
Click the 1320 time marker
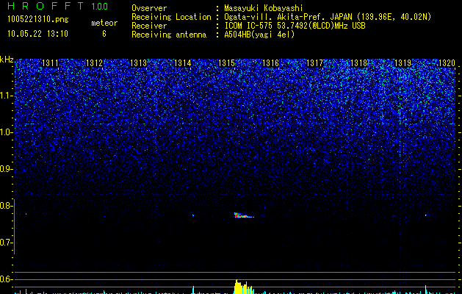click(x=447, y=63)
